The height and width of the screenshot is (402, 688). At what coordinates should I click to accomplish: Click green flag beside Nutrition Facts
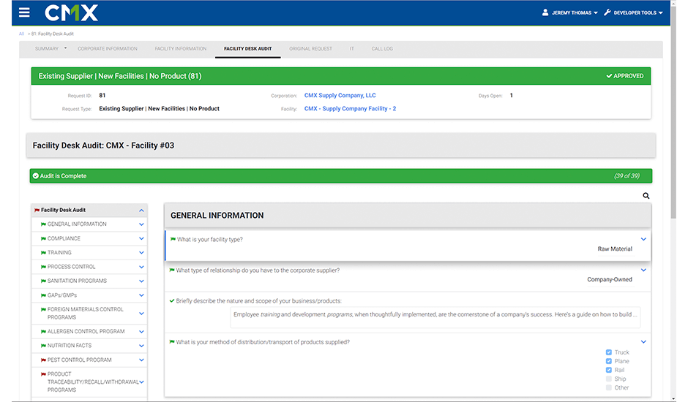[x=43, y=346]
